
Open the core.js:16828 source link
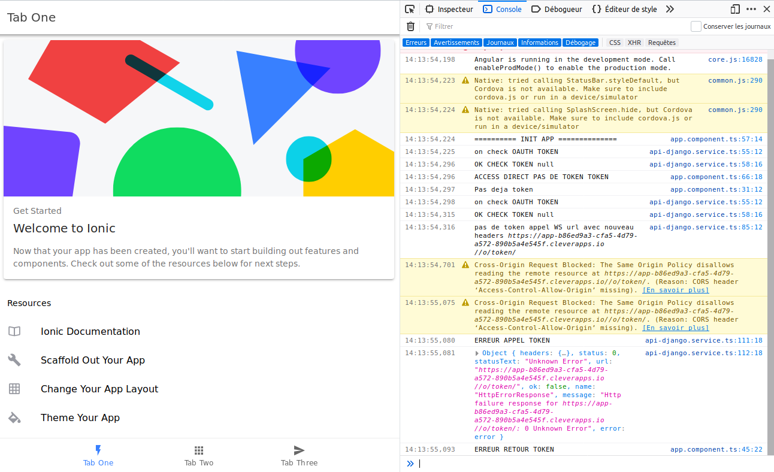click(x=735, y=59)
